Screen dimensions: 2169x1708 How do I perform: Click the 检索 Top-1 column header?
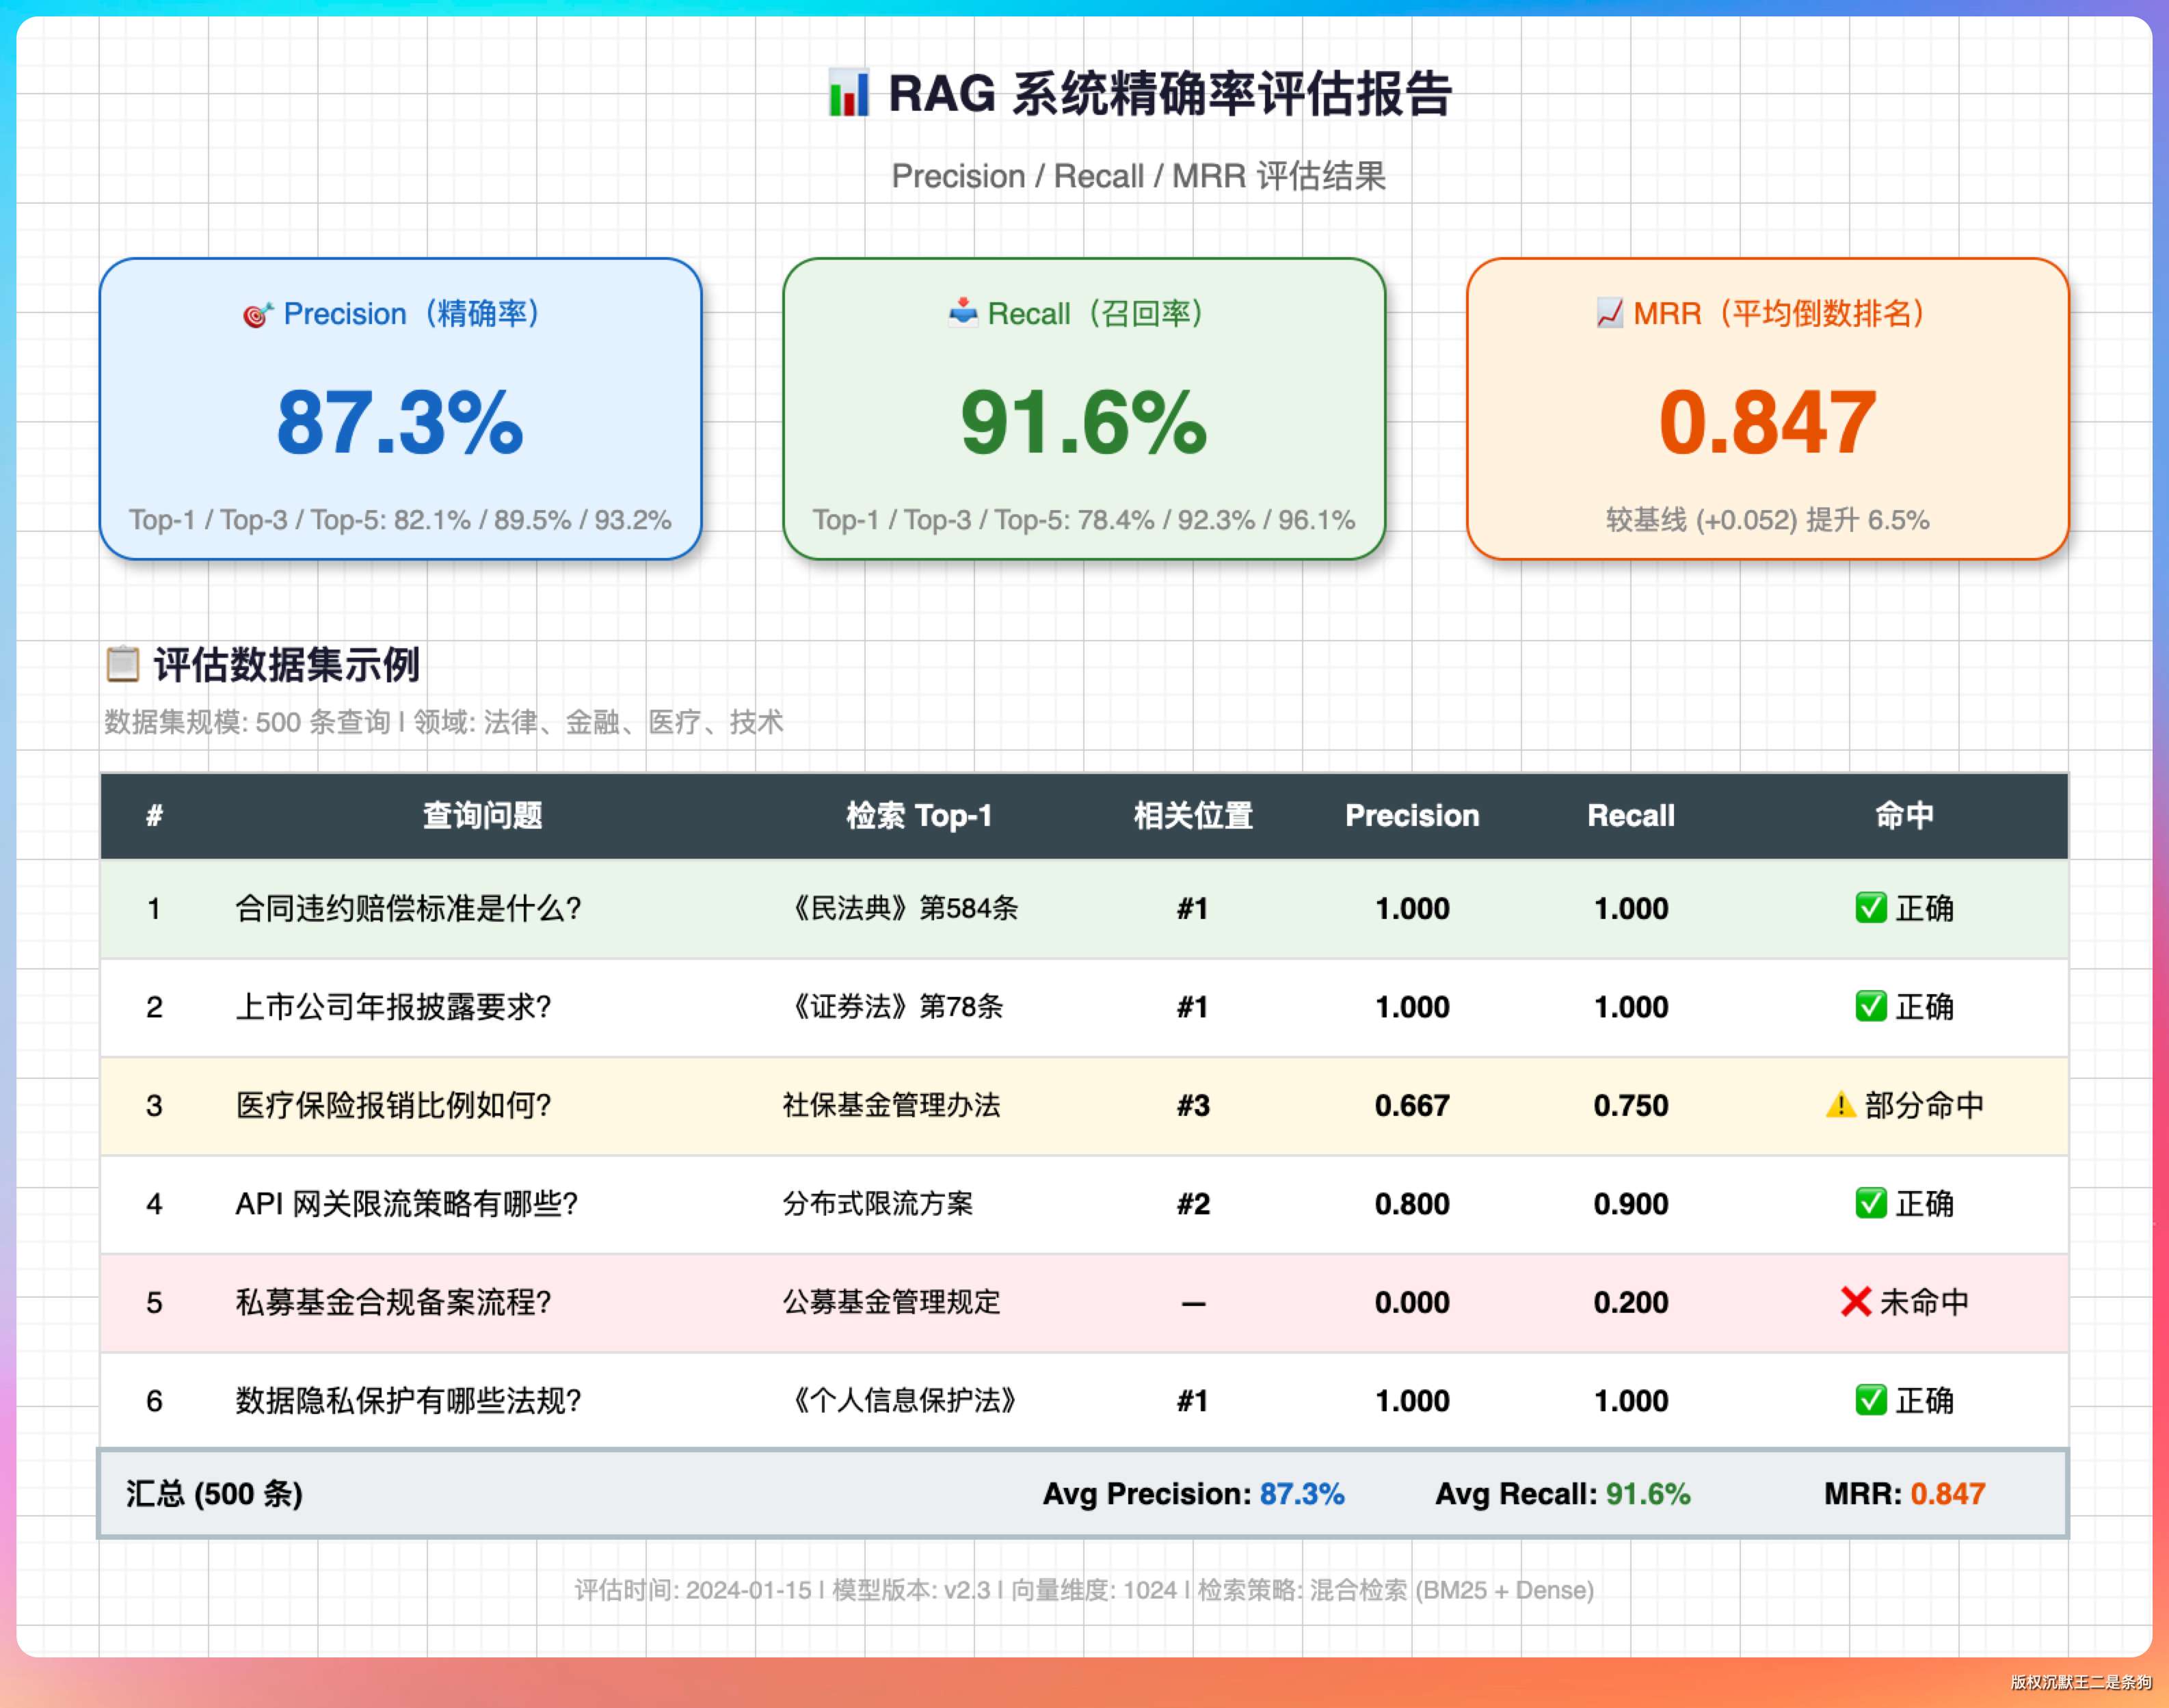click(919, 816)
